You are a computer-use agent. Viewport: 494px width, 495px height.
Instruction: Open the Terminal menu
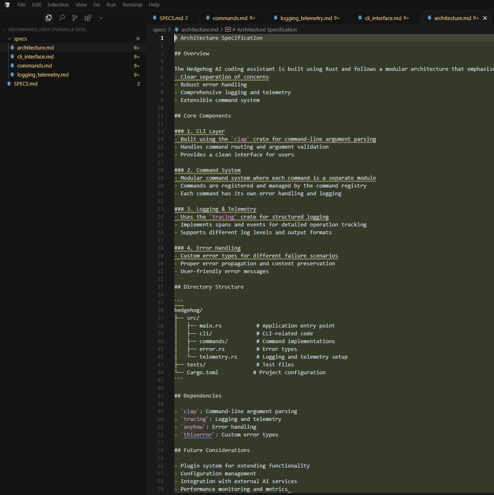(132, 5)
